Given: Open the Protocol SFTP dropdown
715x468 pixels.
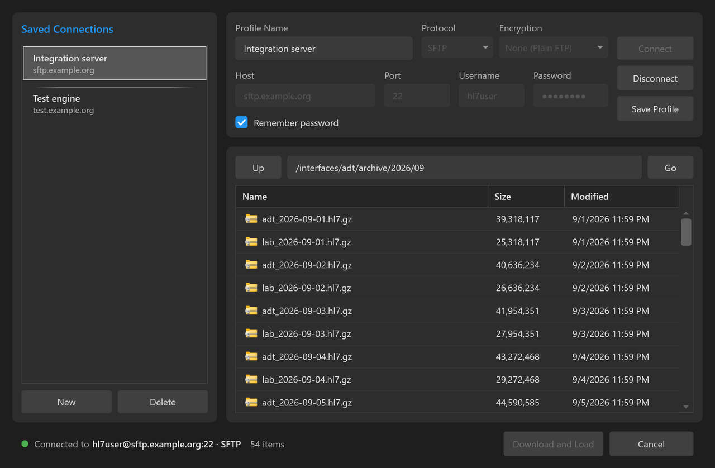Looking at the screenshot, I should [457, 48].
